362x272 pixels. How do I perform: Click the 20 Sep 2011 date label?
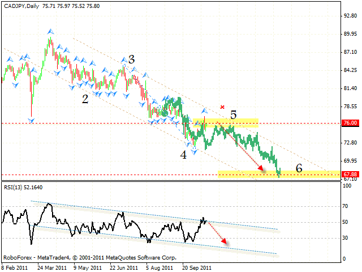pos(197,267)
